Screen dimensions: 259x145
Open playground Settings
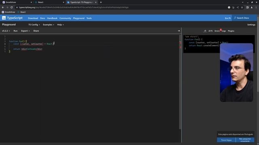coord(251,25)
